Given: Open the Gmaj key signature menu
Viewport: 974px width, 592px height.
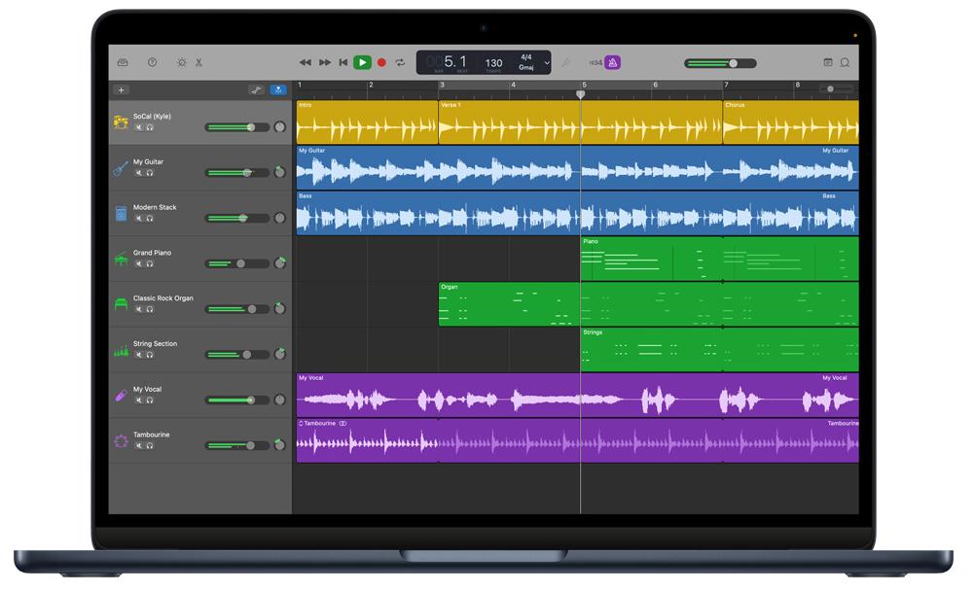Looking at the screenshot, I should 526,68.
